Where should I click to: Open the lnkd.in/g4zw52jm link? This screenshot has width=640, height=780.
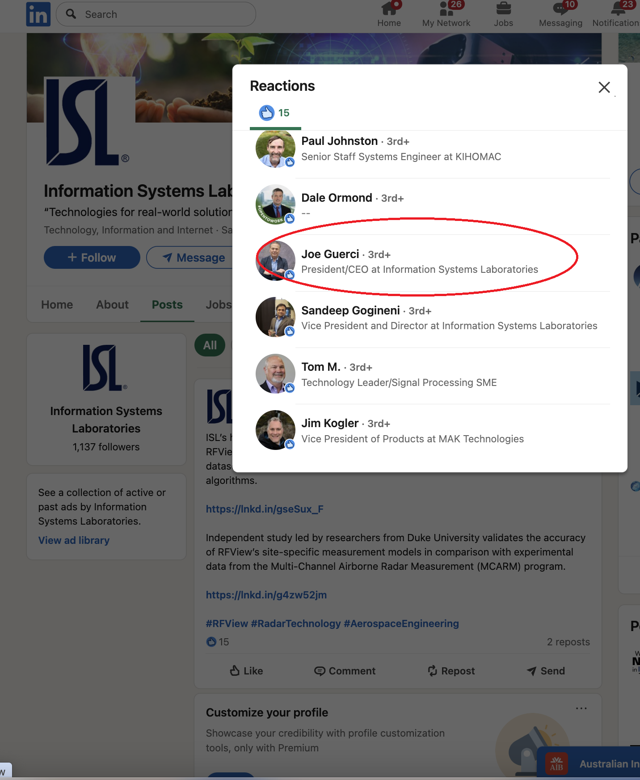pos(266,595)
